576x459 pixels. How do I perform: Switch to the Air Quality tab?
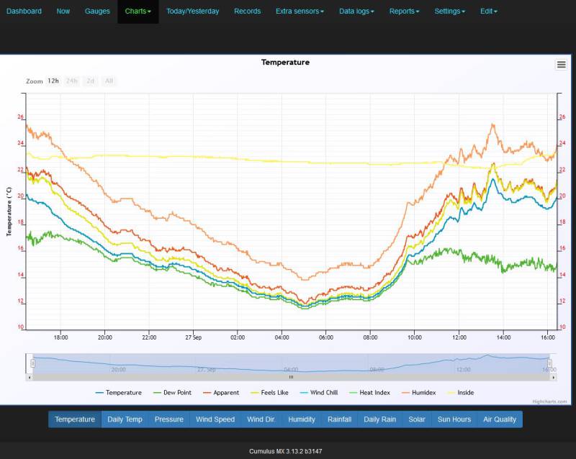499,419
